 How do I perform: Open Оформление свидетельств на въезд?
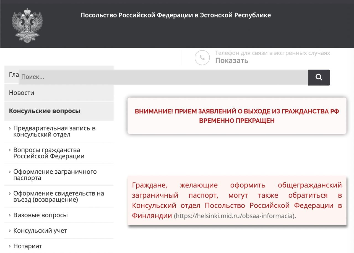(x=58, y=196)
